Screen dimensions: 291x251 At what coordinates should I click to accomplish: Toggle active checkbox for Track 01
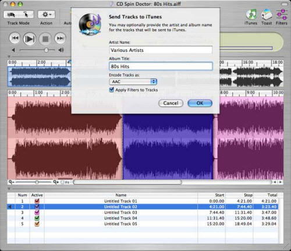point(37,201)
